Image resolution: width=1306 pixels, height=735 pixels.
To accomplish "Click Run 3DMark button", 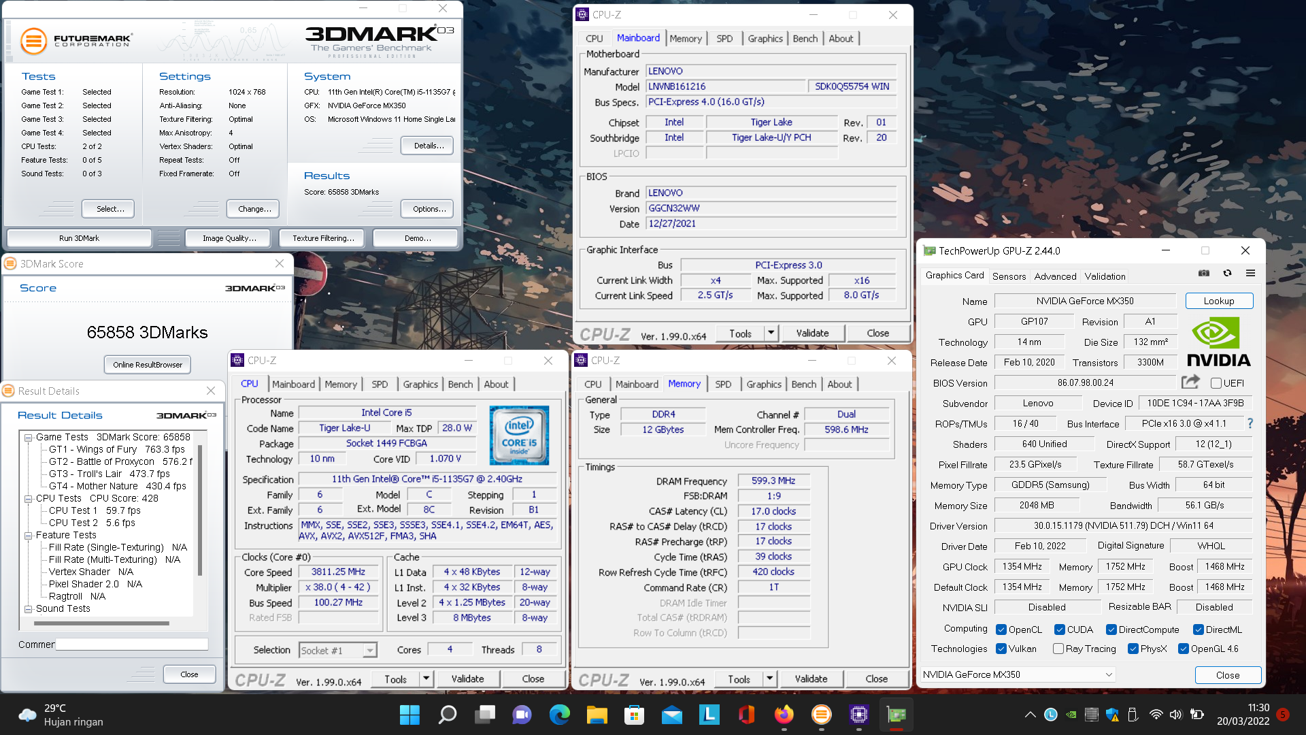I will click(79, 238).
